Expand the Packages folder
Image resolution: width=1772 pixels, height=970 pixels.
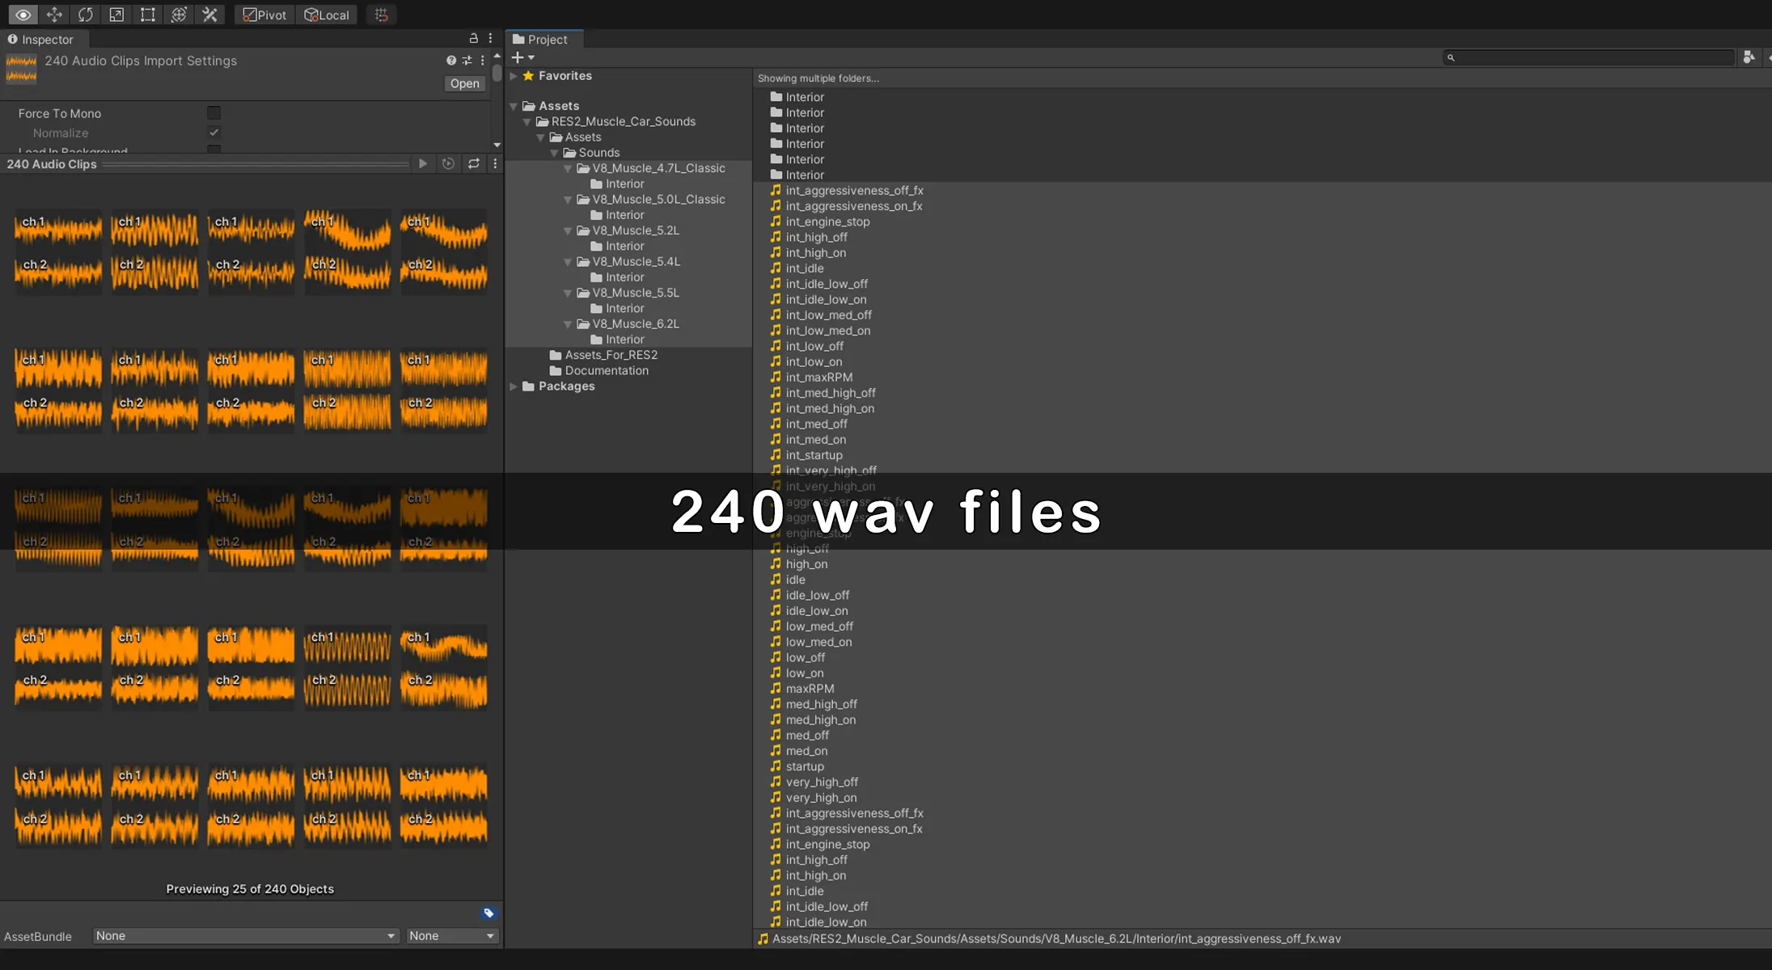coord(513,386)
